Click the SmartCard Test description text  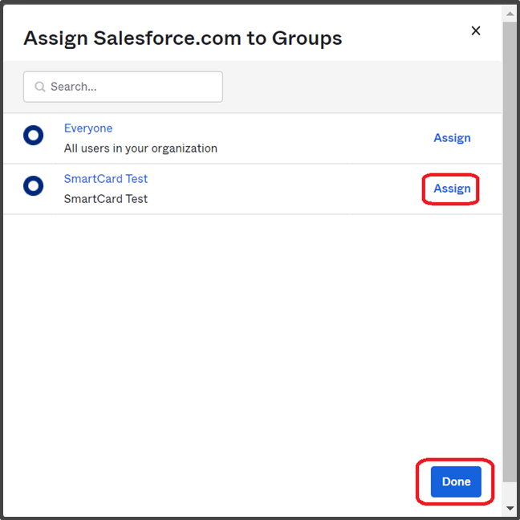coord(105,199)
